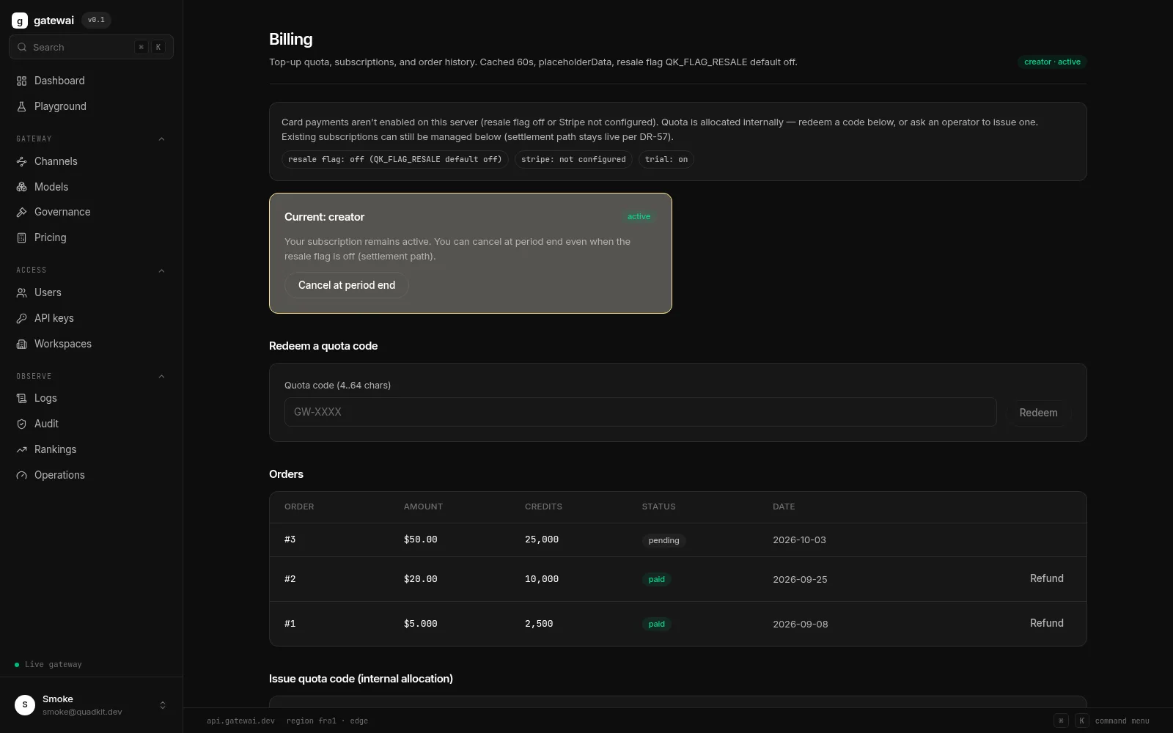Click the Operations gauge icon
The height and width of the screenshot is (733, 1173).
[22, 475]
